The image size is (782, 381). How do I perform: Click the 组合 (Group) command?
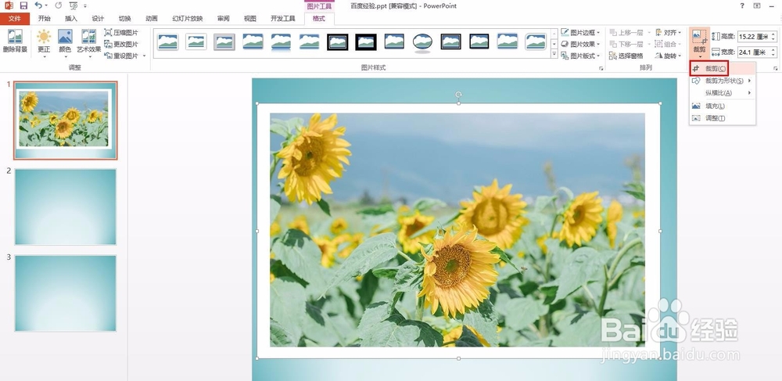click(x=669, y=44)
